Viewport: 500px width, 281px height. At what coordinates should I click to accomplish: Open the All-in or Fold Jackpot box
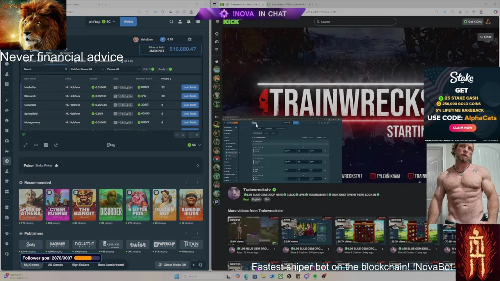point(170,49)
